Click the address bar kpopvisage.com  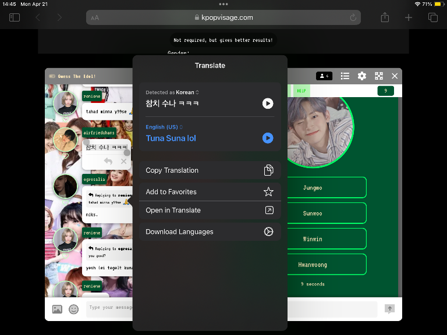coord(223,17)
